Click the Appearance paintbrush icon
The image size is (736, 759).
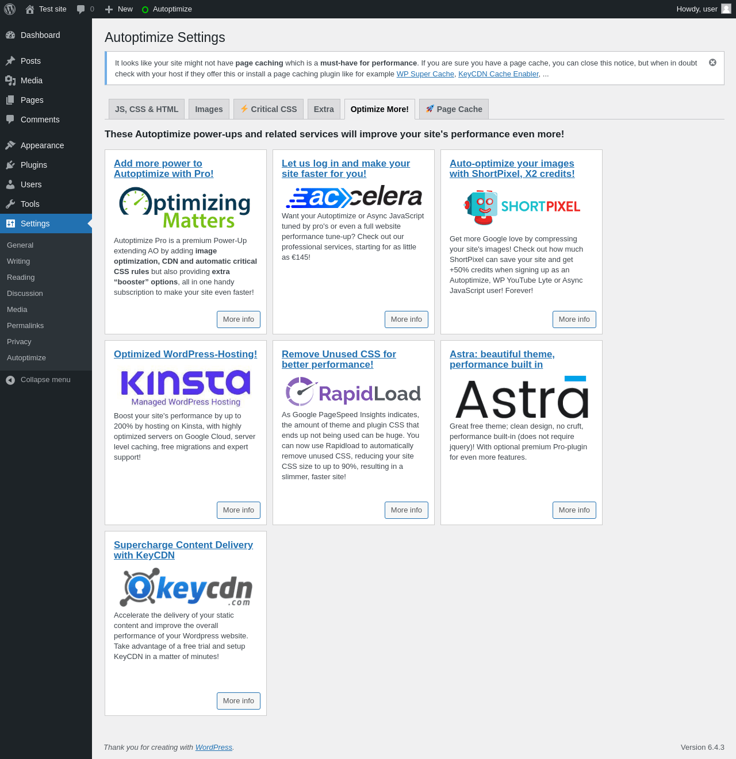tap(10, 145)
